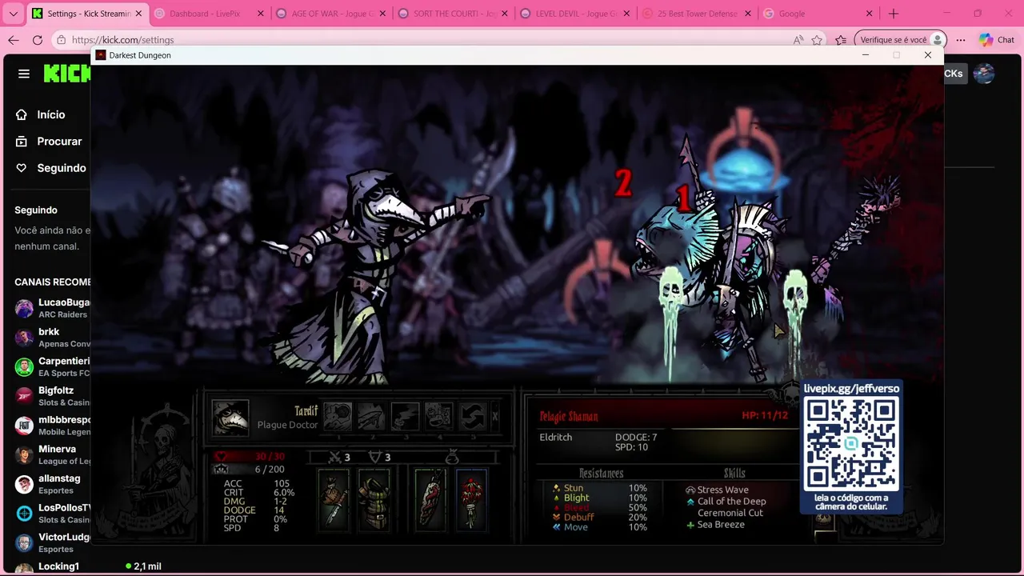
Task: Open Seguindo in Kick sidebar
Action: [x=50, y=168]
